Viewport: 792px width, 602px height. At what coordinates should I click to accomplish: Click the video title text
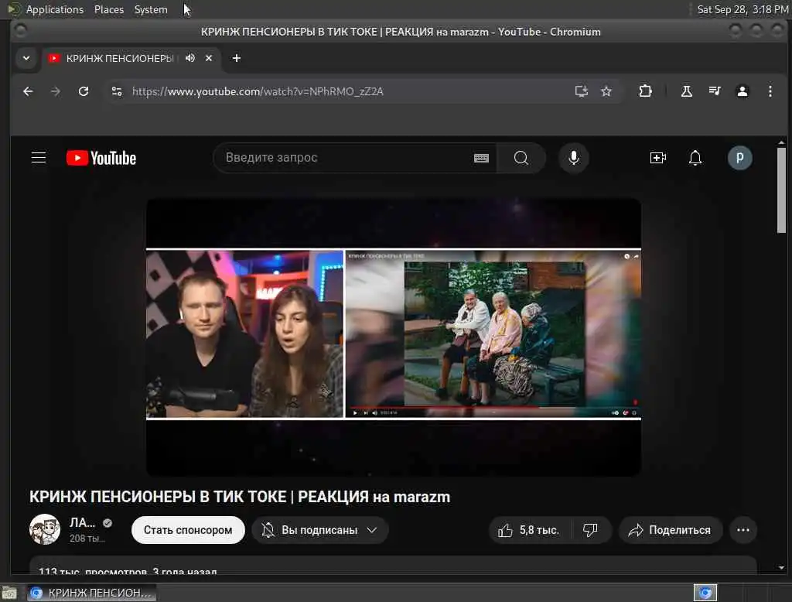(240, 497)
